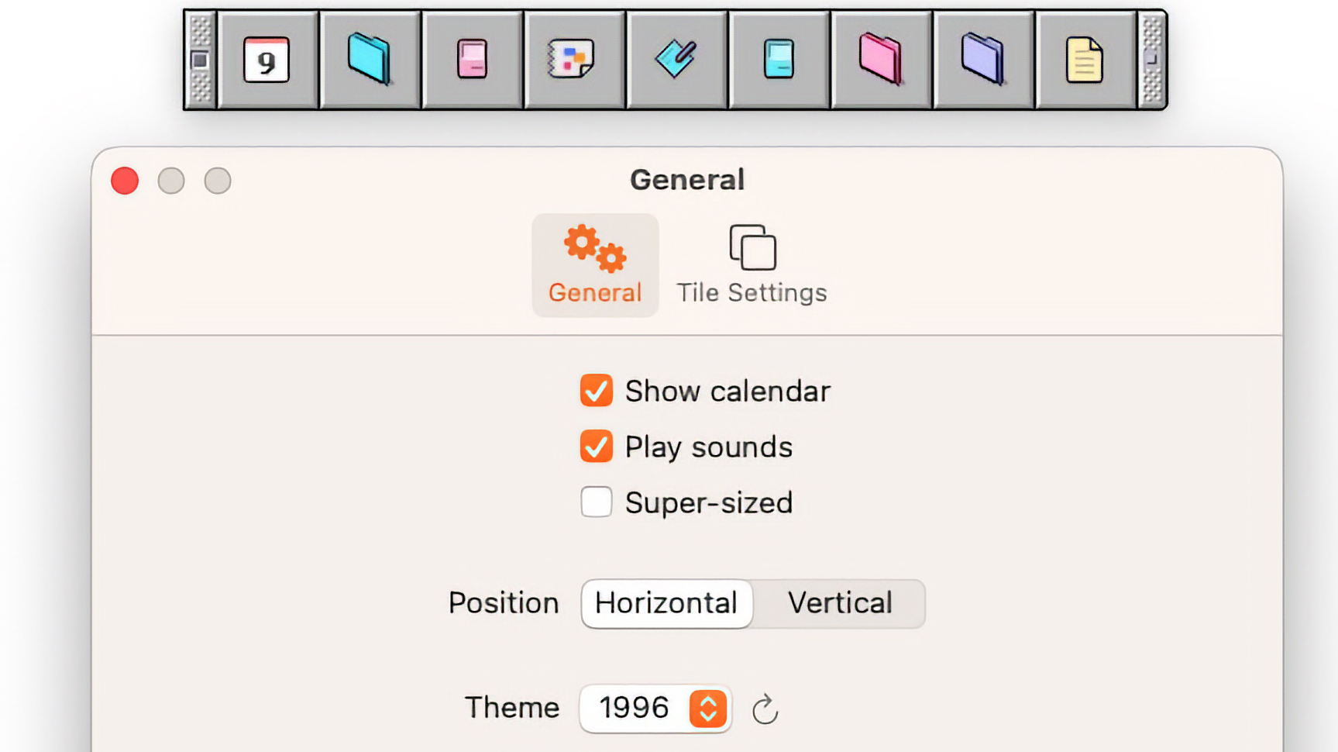Open the pink folder tile
Screen dimensions: 1338x752
pos(881,60)
